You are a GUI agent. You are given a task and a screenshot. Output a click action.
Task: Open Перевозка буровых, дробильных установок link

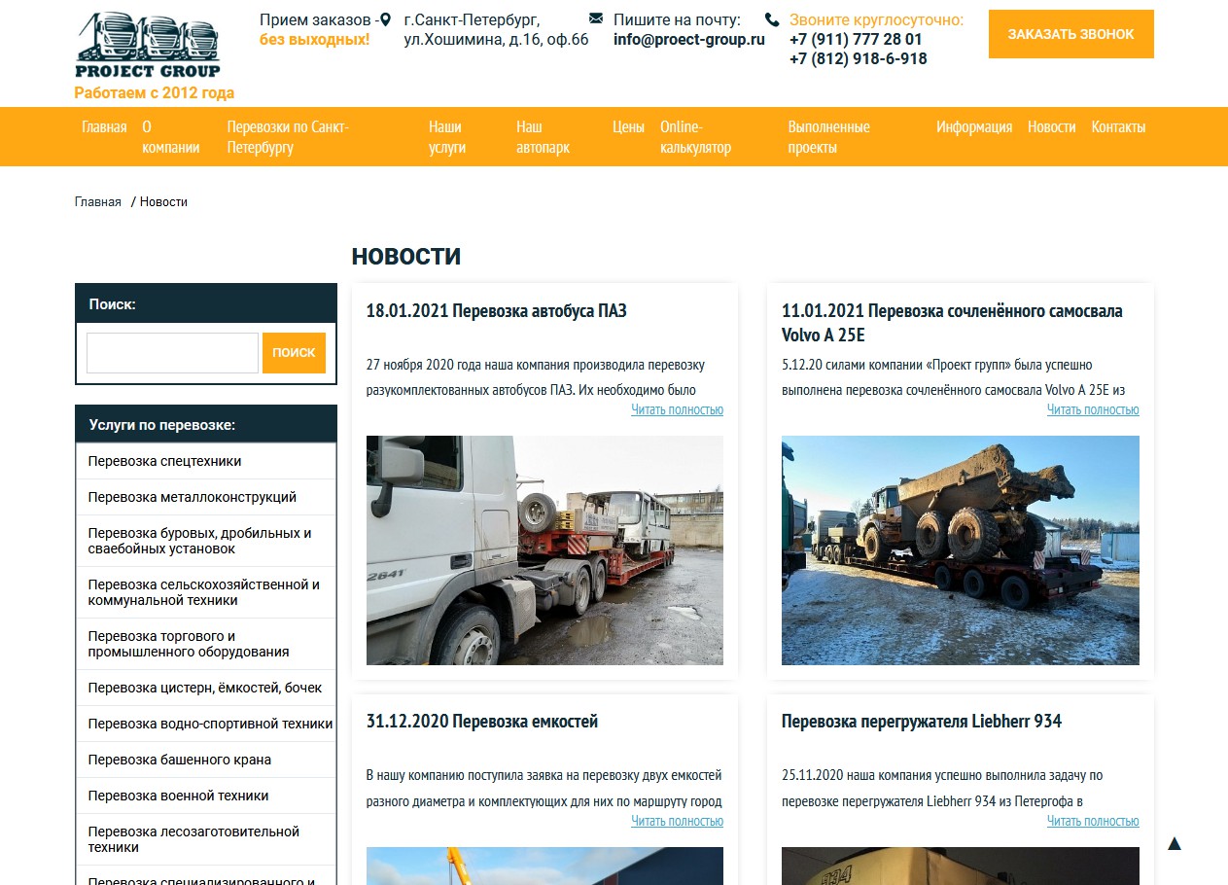206,541
